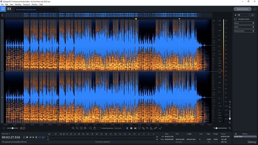Select the Time selection tool
258x145 pixels.
(127, 128)
